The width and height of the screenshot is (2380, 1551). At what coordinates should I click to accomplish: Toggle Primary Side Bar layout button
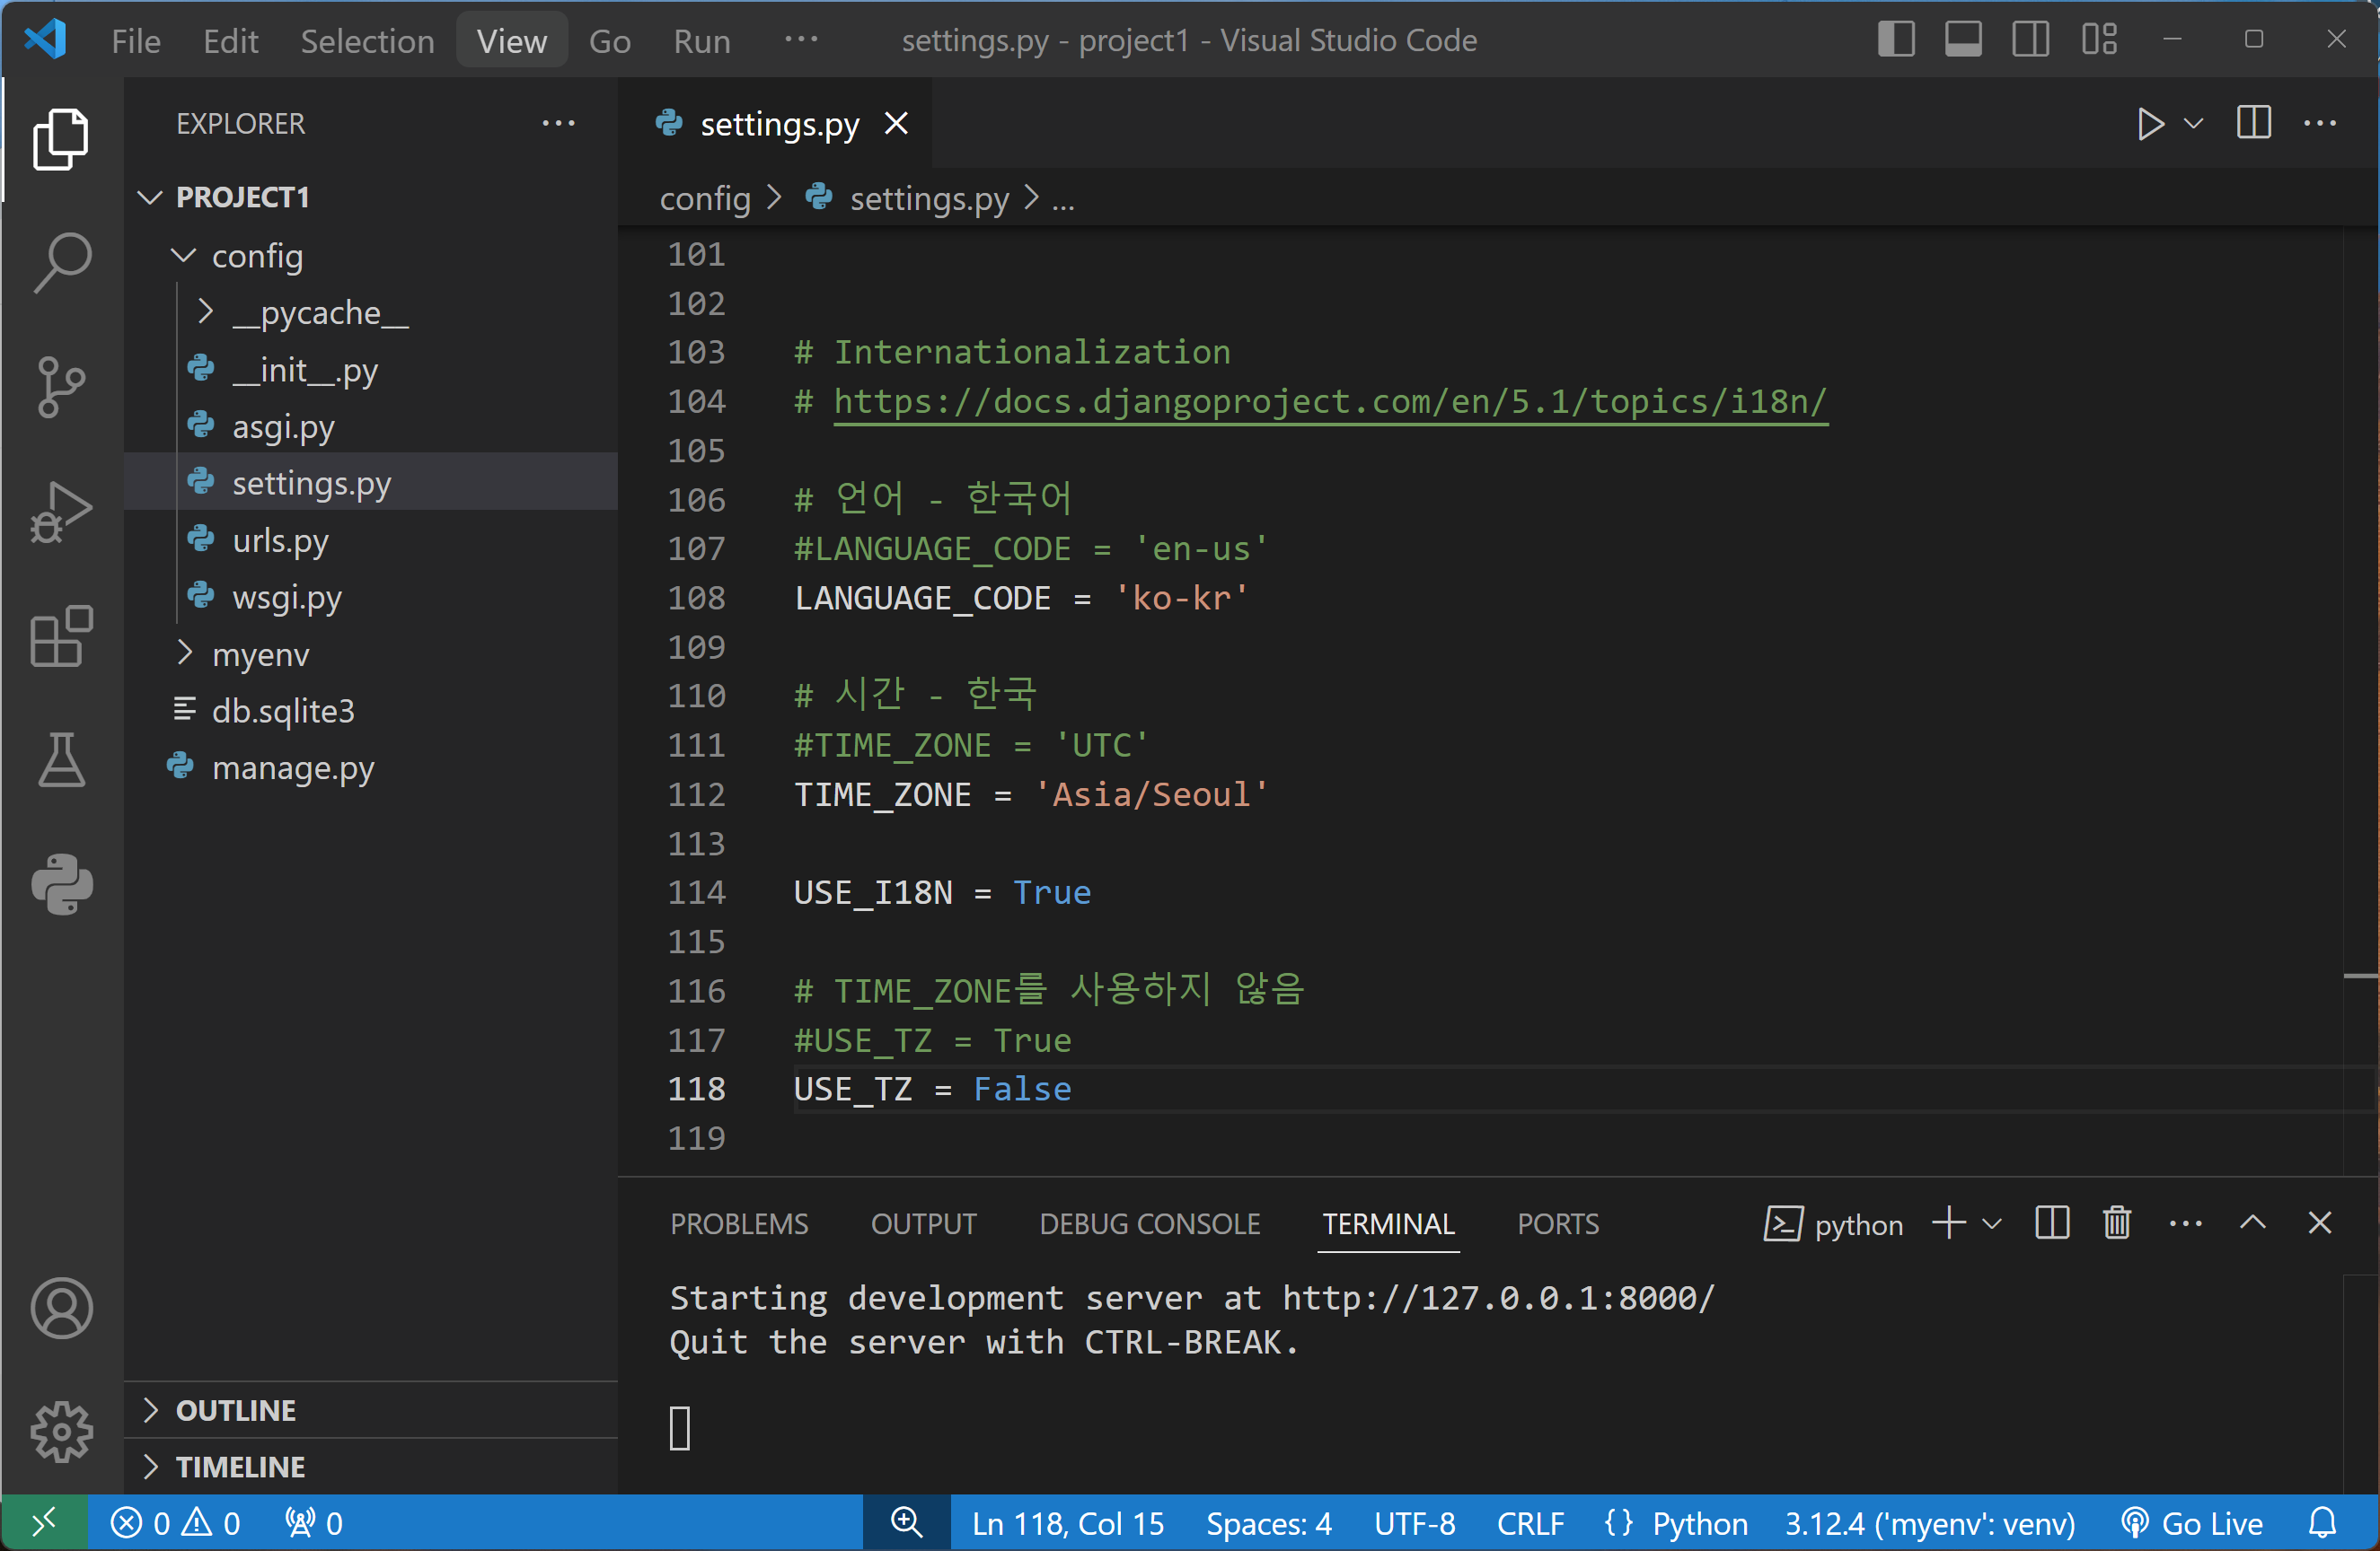pos(1896,40)
